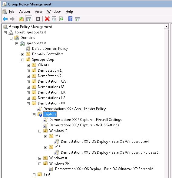The width and height of the screenshot is (172, 178).
Task: Open the View menu
Action: pos(38,12)
